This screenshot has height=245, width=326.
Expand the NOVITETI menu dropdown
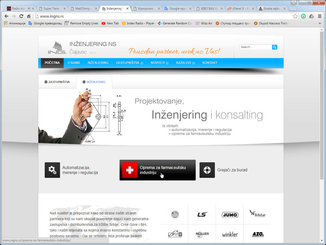(x=167, y=63)
